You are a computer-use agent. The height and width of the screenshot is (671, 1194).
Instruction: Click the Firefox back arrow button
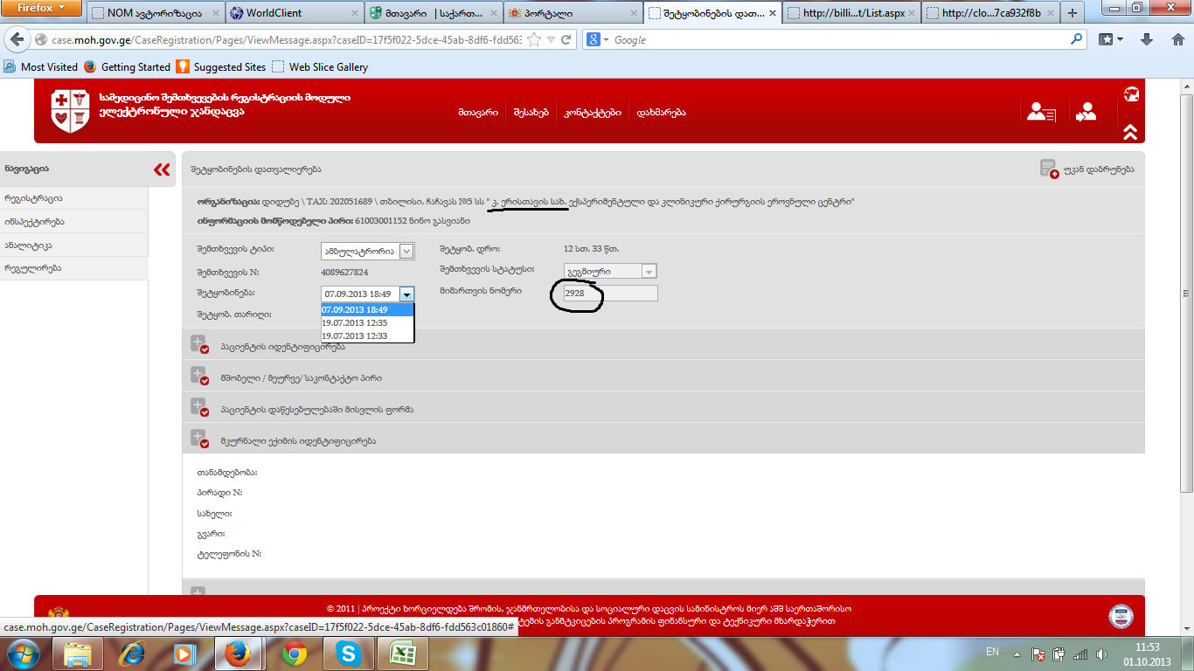17,40
